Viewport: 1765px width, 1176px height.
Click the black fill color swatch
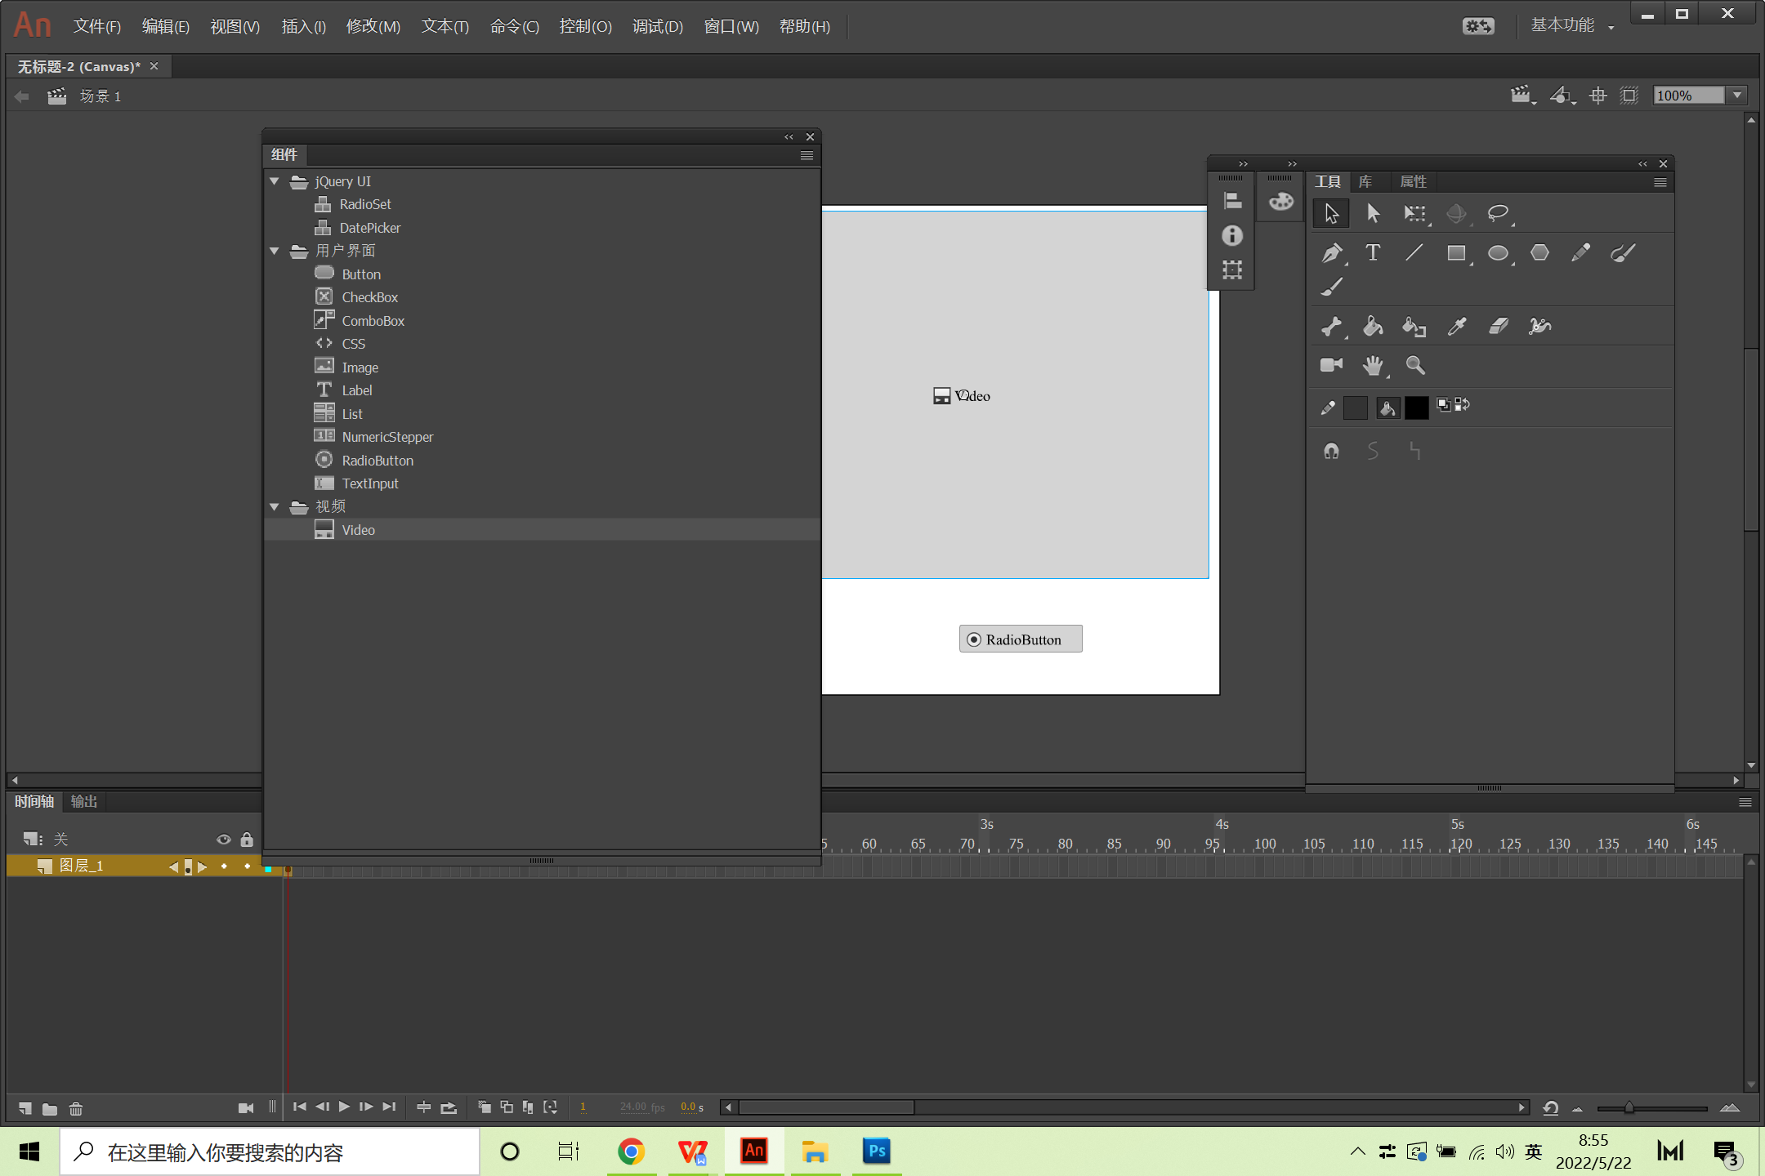click(x=1416, y=407)
